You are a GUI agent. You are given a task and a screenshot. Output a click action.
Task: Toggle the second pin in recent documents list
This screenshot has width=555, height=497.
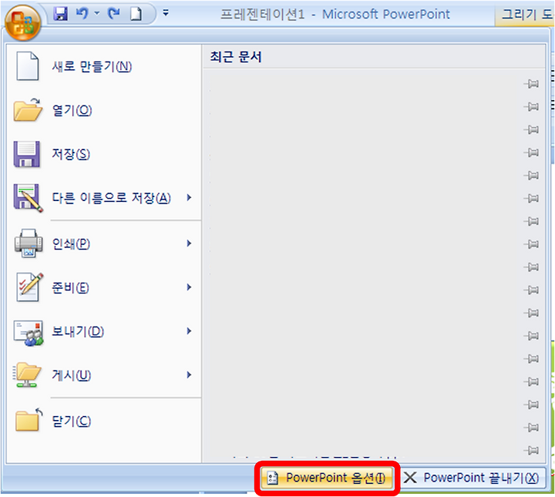click(531, 106)
